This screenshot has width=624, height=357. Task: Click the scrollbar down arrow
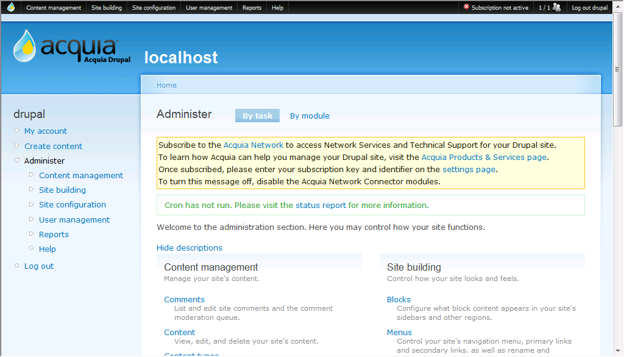[617, 351]
